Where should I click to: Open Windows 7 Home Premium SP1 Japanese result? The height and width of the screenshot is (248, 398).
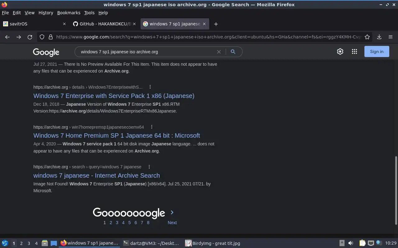point(117,135)
